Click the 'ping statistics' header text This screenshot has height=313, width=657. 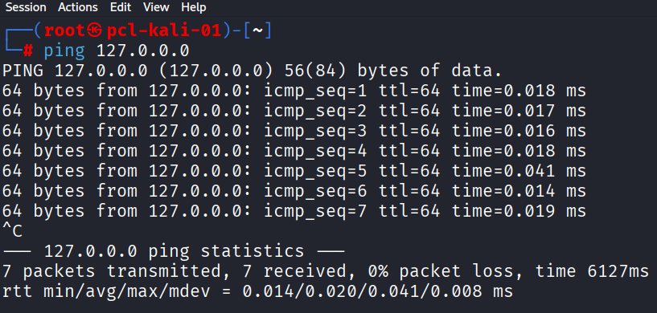(226, 251)
